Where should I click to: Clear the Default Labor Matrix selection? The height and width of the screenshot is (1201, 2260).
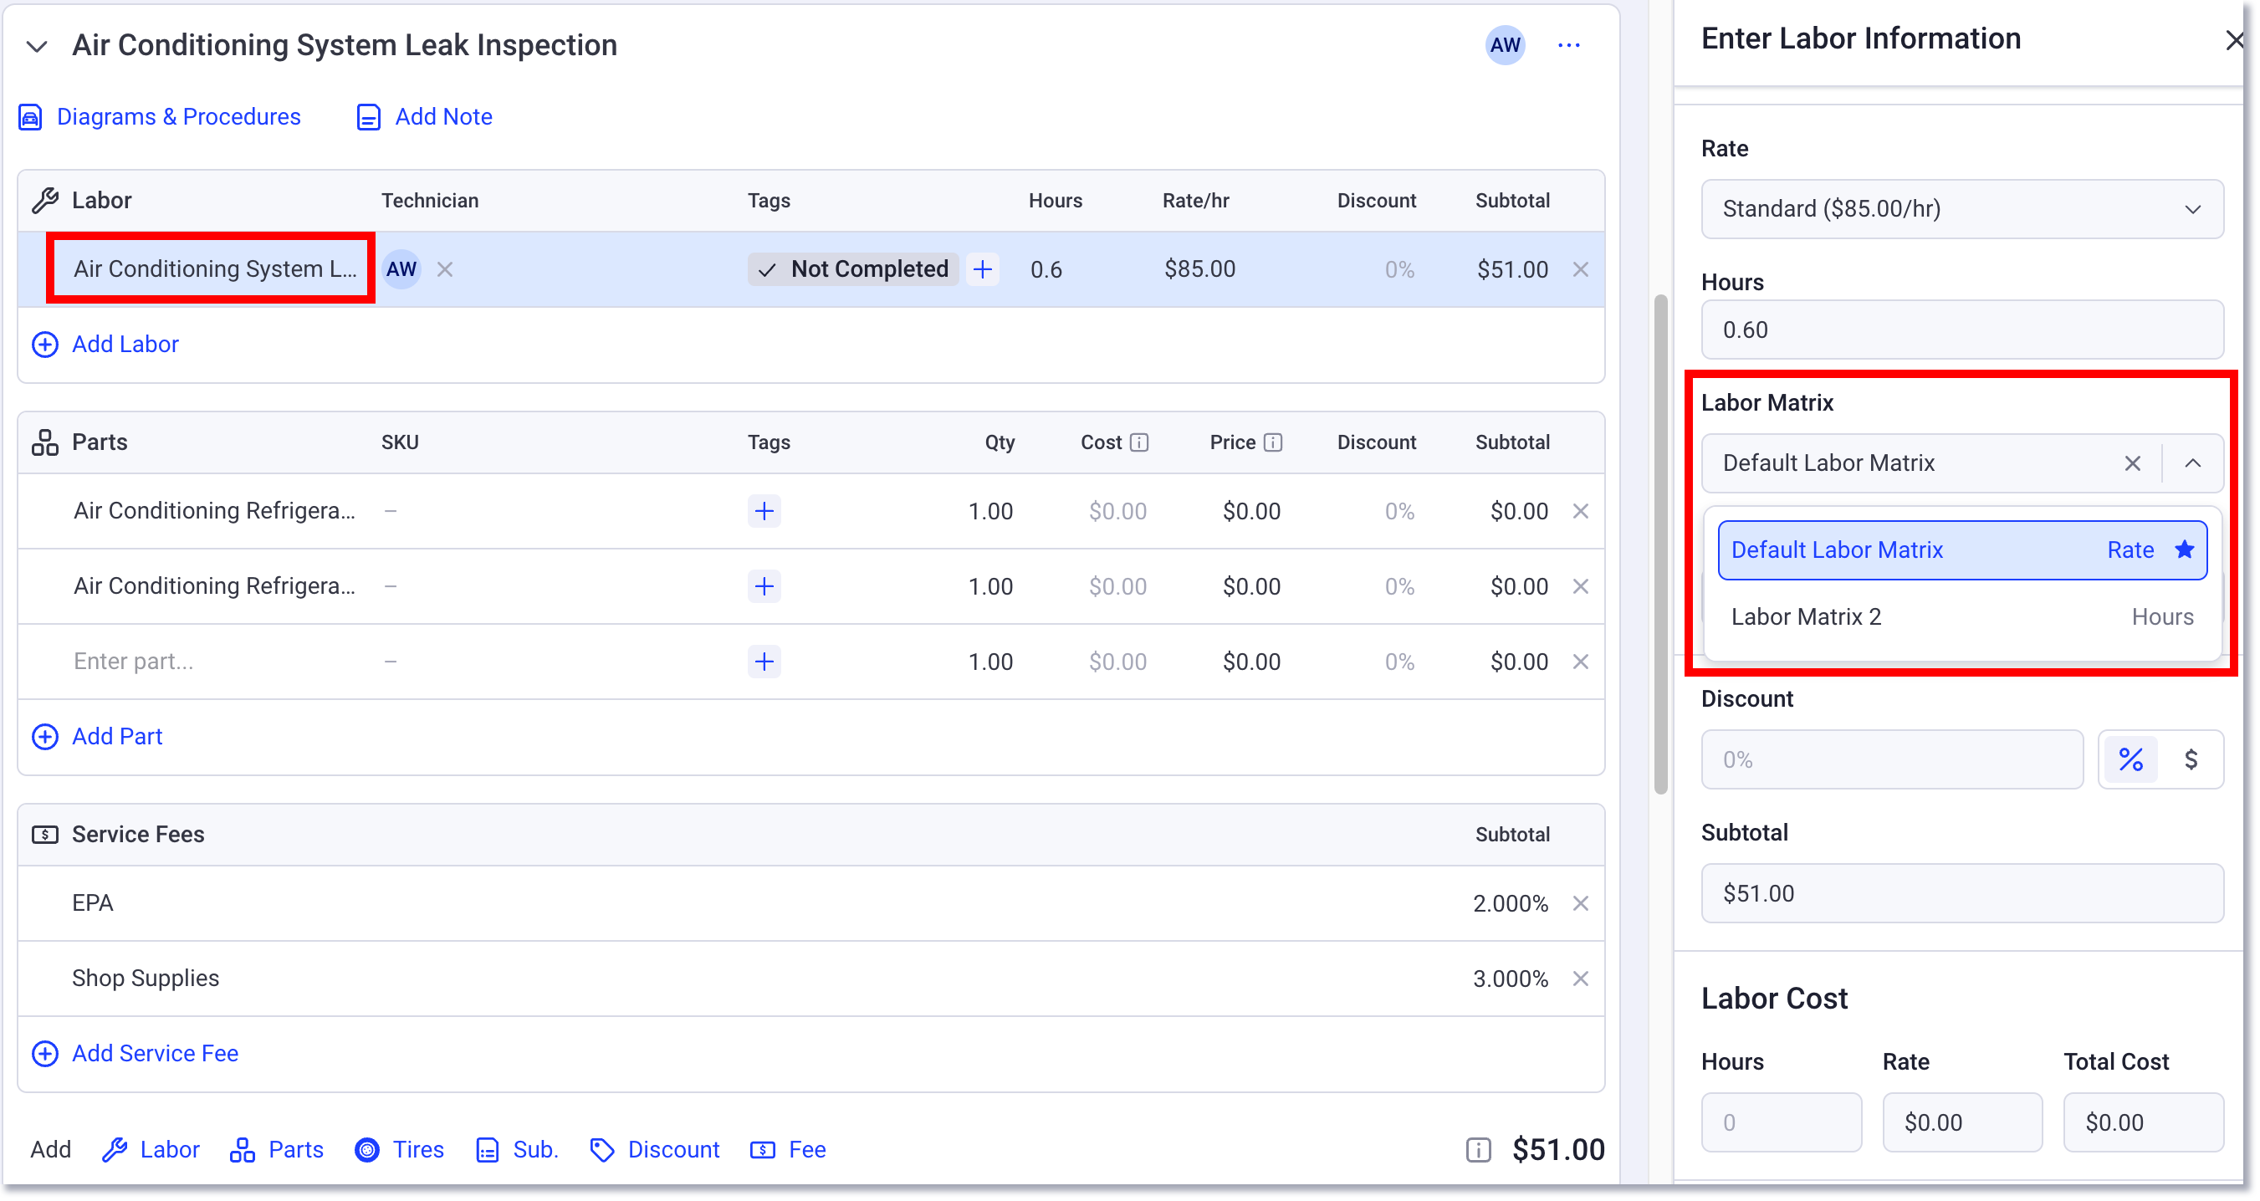coord(2132,463)
